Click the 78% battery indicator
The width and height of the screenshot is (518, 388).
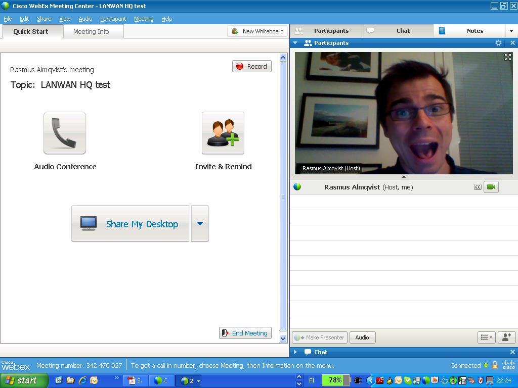pyautogui.click(x=335, y=380)
